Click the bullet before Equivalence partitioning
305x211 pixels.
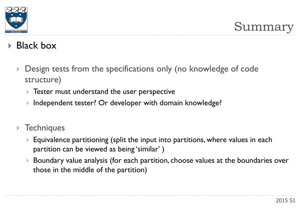(28, 140)
